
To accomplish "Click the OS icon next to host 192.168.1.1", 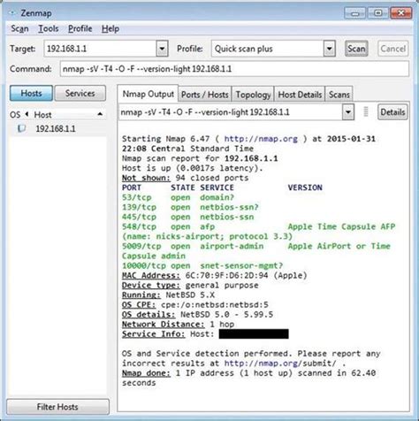I will 21,128.
